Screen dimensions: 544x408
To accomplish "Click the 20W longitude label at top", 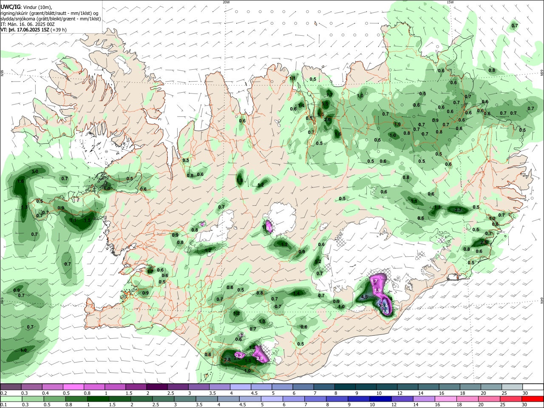I will click(226, 2).
